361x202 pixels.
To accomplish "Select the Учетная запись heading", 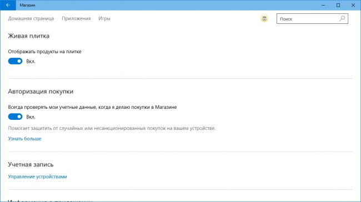I will pos(31,164).
